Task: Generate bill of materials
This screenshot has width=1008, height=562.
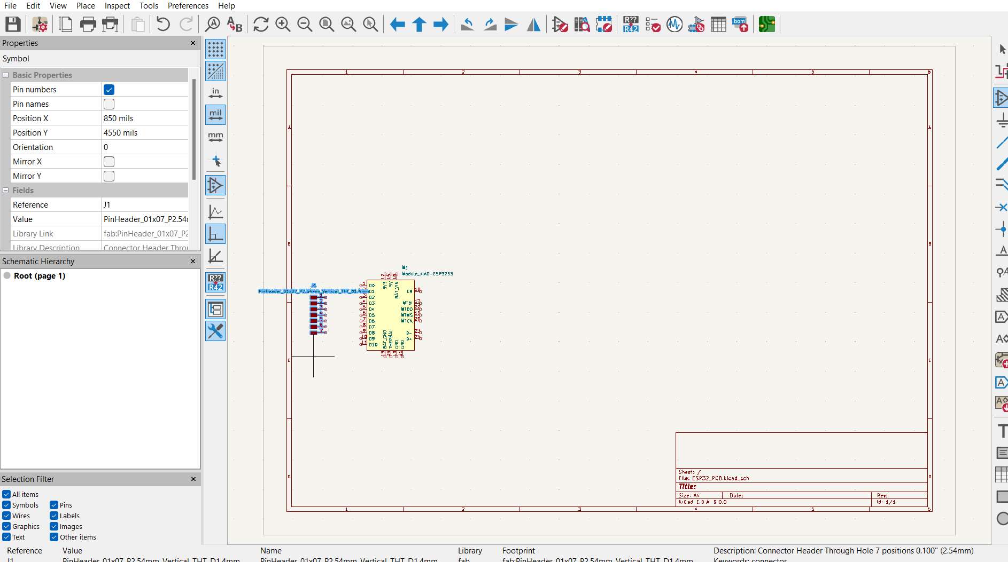Action: point(740,24)
